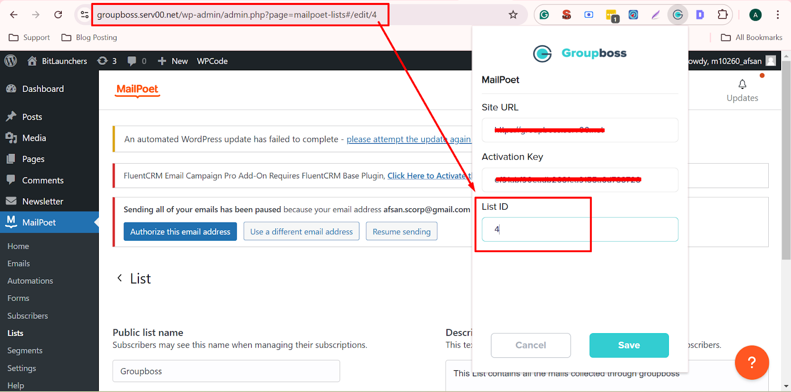Click the New content plus item

point(173,61)
